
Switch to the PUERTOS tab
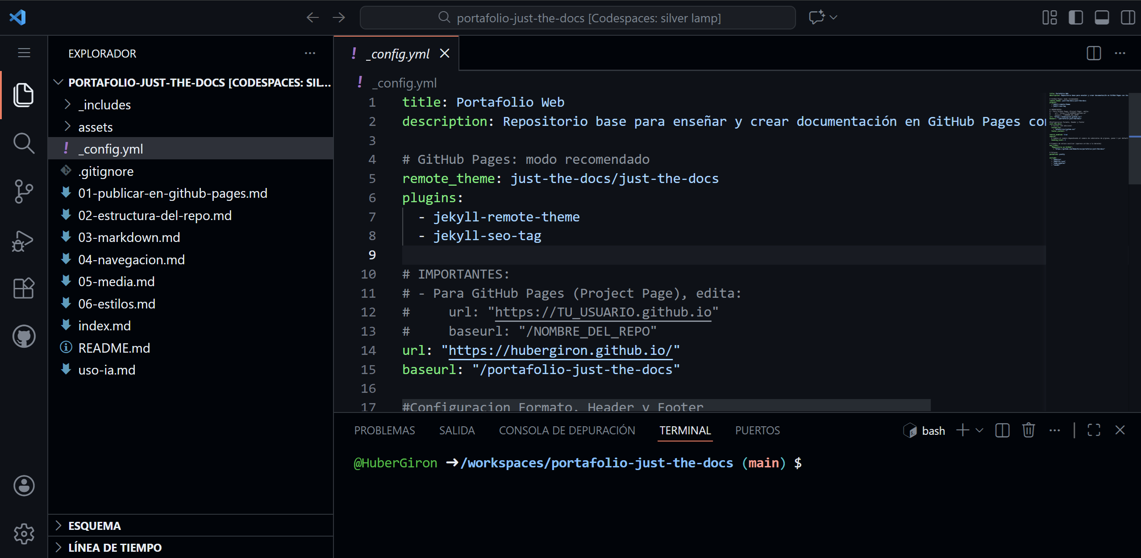tap(757, 430)
